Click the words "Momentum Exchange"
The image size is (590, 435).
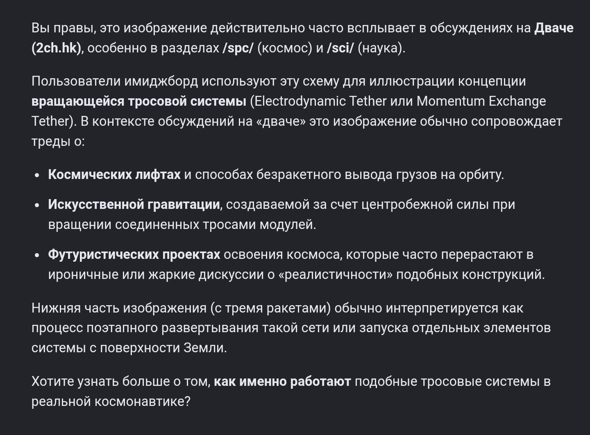(481, 101)
